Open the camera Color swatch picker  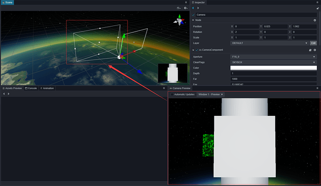click(x=274, y=68)
